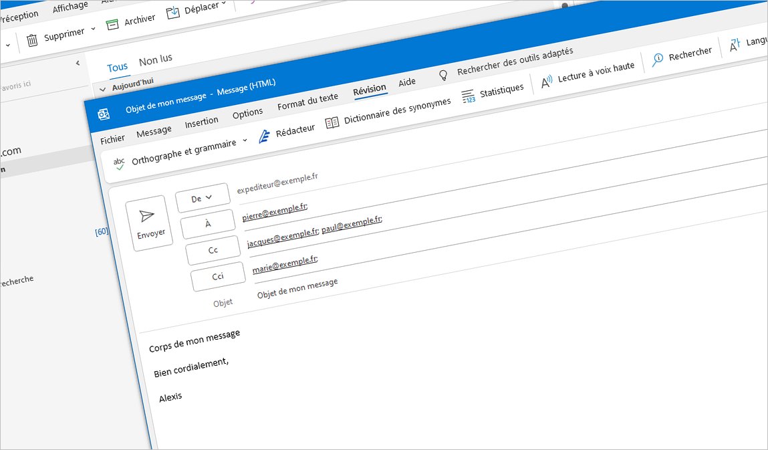Click the Corps de mon message line
The image size is (768, 450).
click(x=195, y=341)
